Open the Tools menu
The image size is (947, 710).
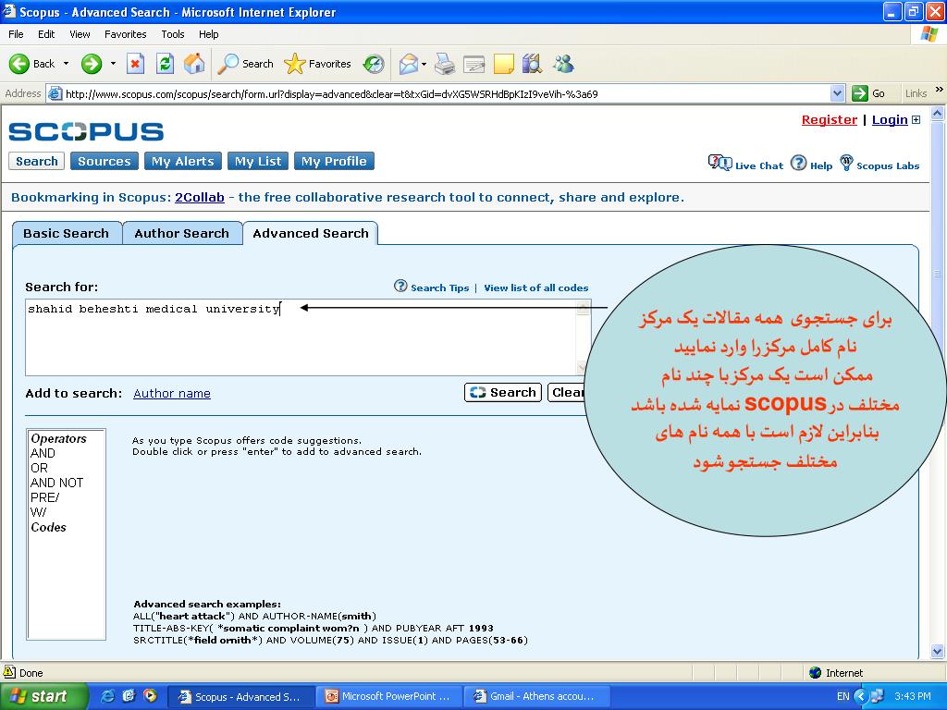coord(173,34)
